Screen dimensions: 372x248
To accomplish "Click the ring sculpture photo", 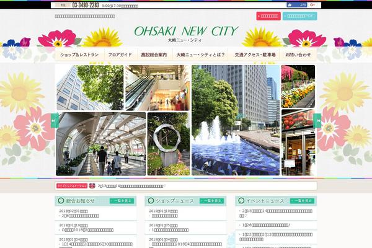I will [169, 144].
